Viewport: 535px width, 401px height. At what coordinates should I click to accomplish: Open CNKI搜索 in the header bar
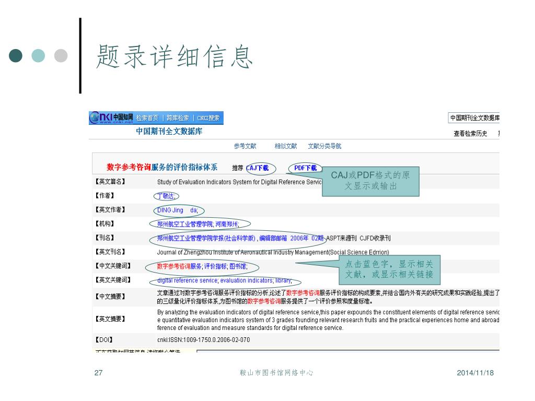click(x=208, y=118)
